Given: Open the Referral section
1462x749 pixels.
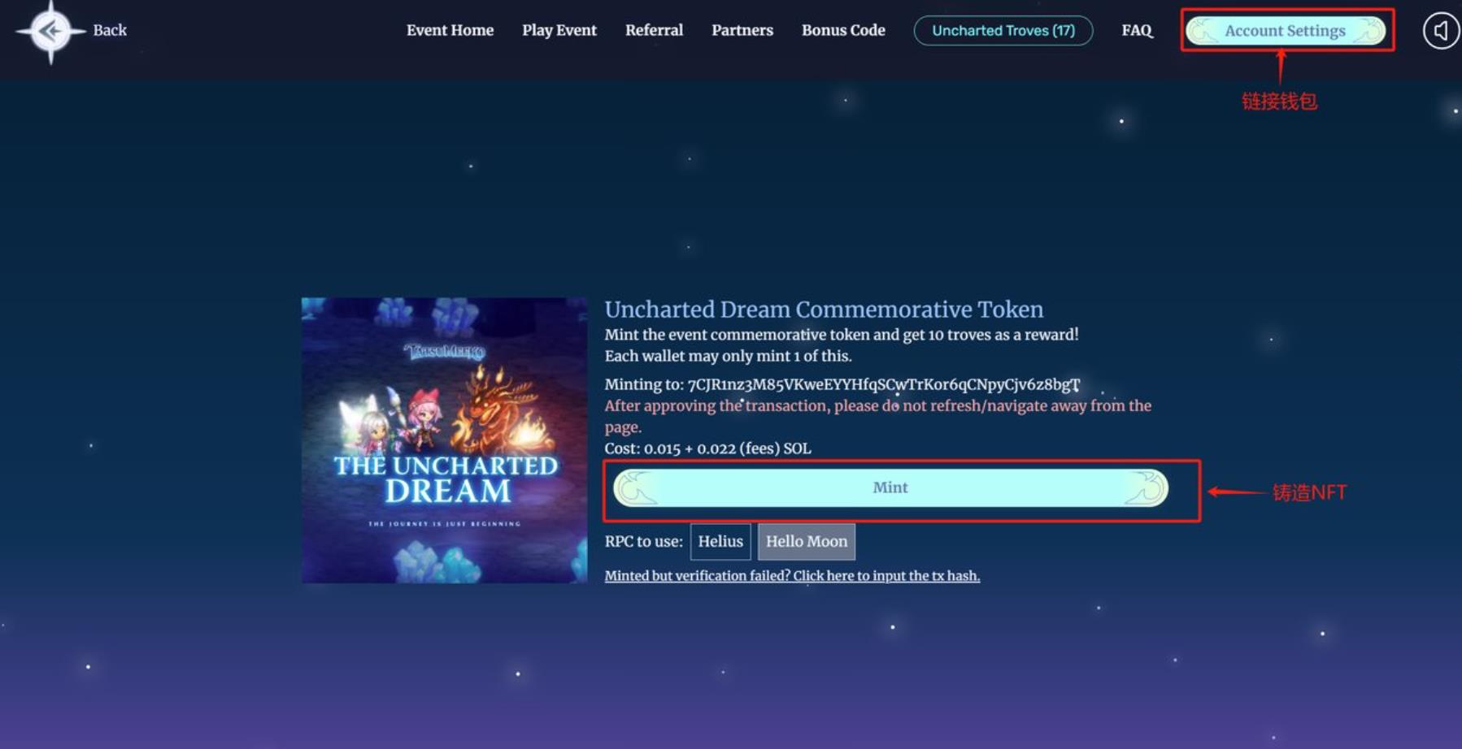Looking at the screenshot, I should click(654, 30).
